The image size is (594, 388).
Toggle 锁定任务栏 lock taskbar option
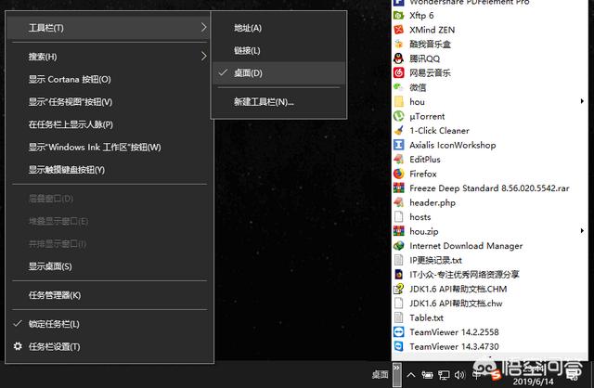(54, 324)
